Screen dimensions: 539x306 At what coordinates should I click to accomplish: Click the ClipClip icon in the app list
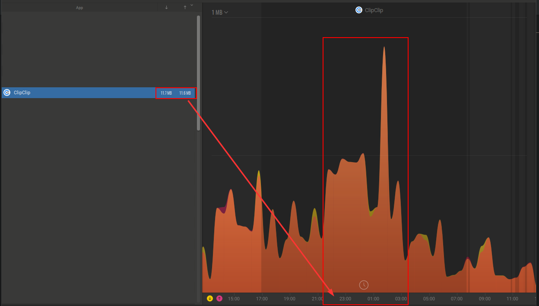[x=7, y=92]
